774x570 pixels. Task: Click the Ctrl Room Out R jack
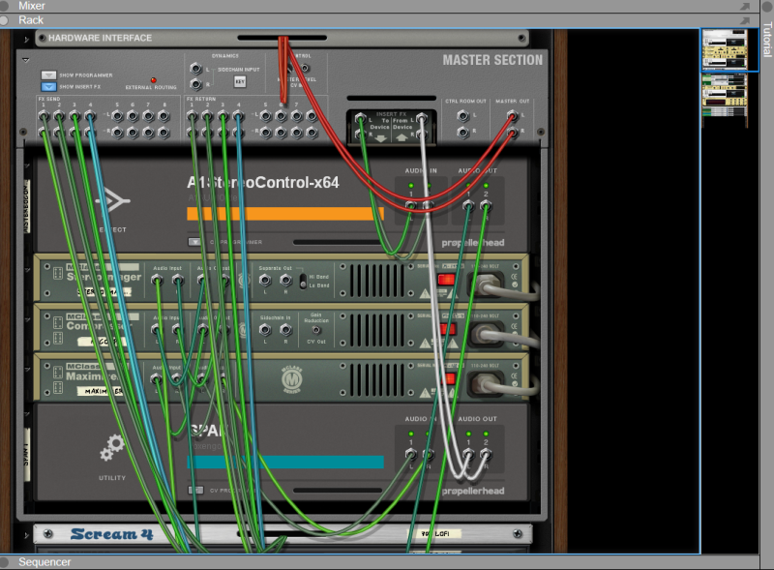click(x=463, y=132)
